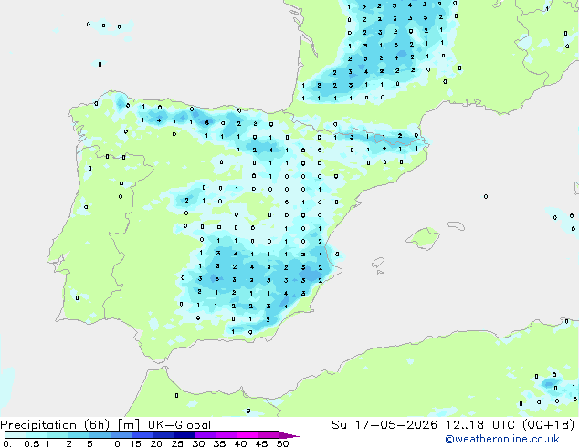The height and width of the screenshot is (447, 579).
Task: Click legend value label '10'
Action: coord(114,443)
